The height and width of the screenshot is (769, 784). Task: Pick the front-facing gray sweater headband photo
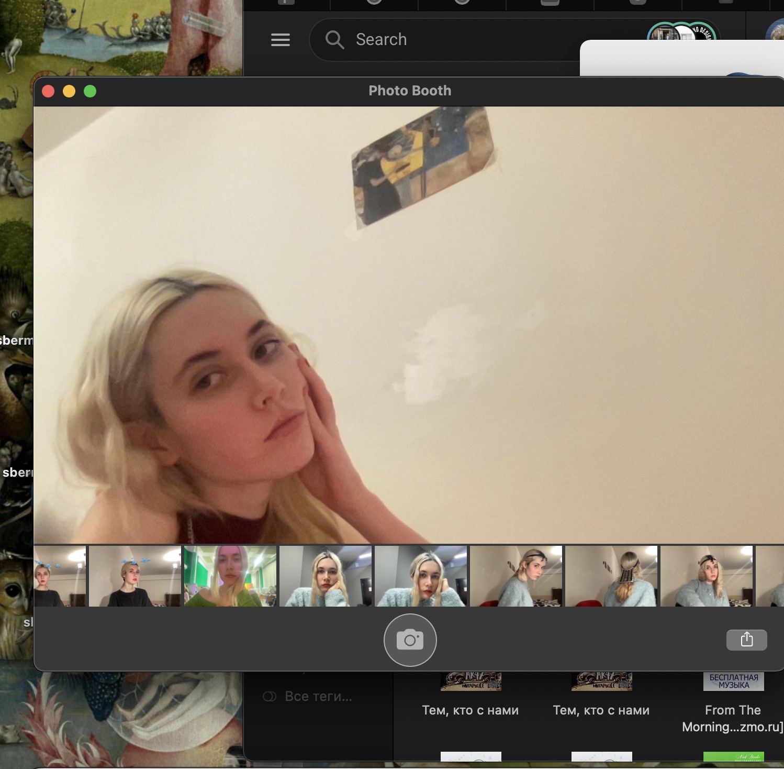(707, 576)
